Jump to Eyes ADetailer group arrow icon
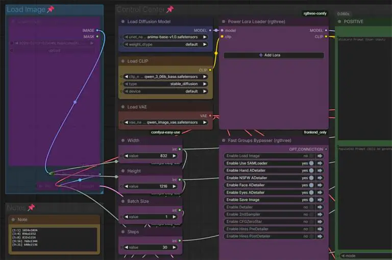This screenshot has width=392, height=260. (x=320, y=193)
